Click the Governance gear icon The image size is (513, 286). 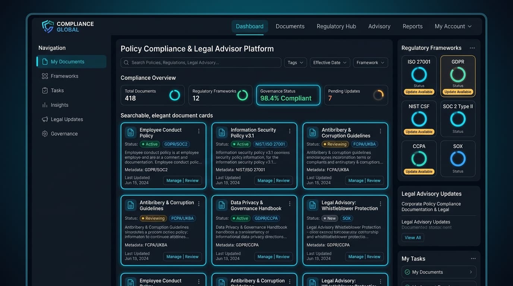pos(45,134)
